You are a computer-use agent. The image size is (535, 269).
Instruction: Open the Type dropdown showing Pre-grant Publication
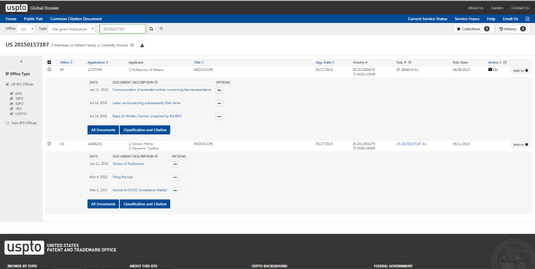[x=72, y=29]
